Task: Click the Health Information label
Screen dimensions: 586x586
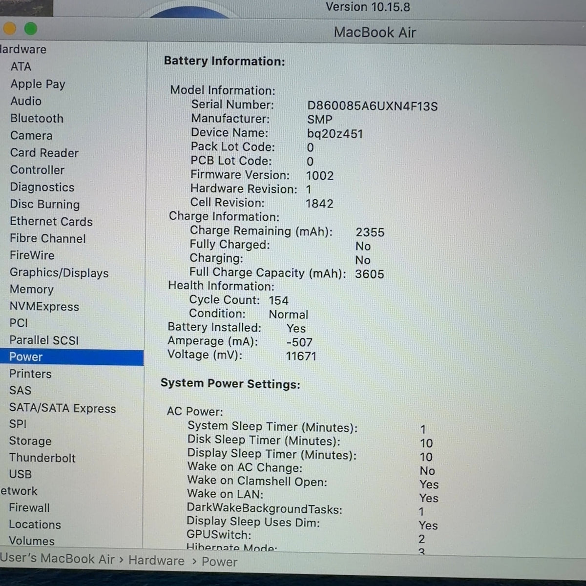Action: pos(221,286)
